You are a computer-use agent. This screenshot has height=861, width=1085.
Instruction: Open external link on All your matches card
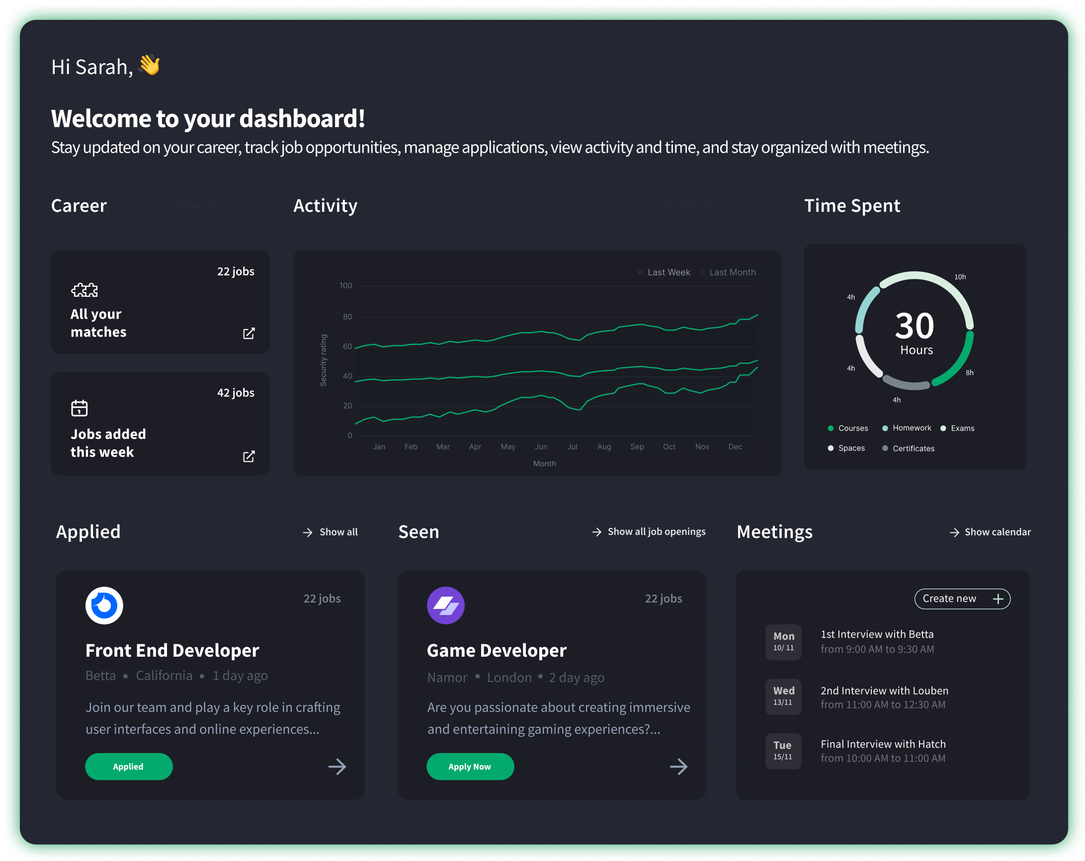click(249, 333)
